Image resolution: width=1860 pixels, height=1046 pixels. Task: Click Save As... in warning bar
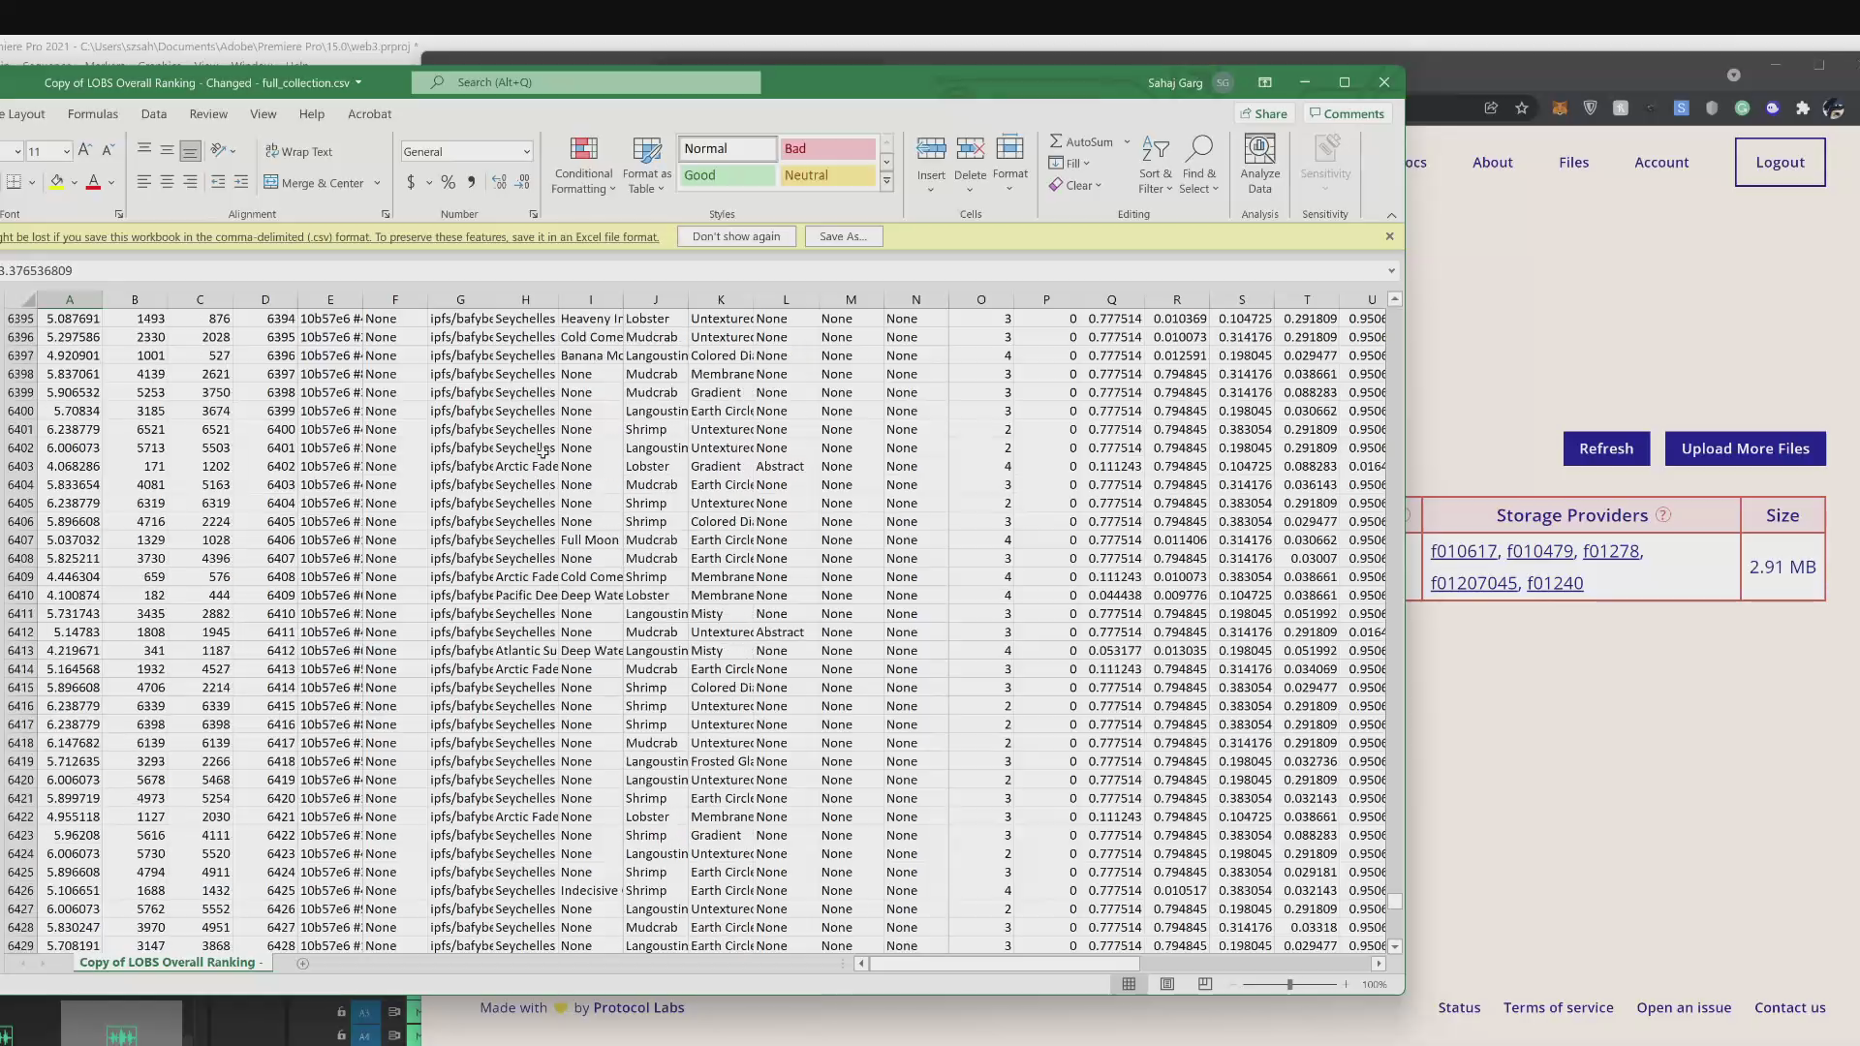[x=843, y=236]
